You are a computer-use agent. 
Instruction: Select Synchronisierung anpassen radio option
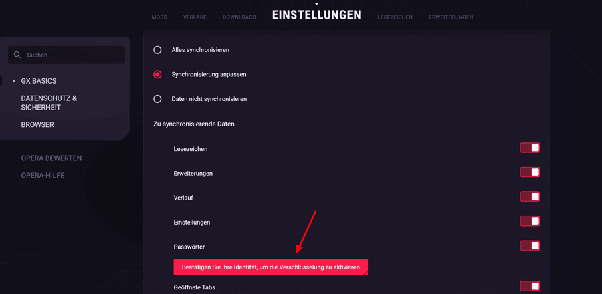point(157,74)
